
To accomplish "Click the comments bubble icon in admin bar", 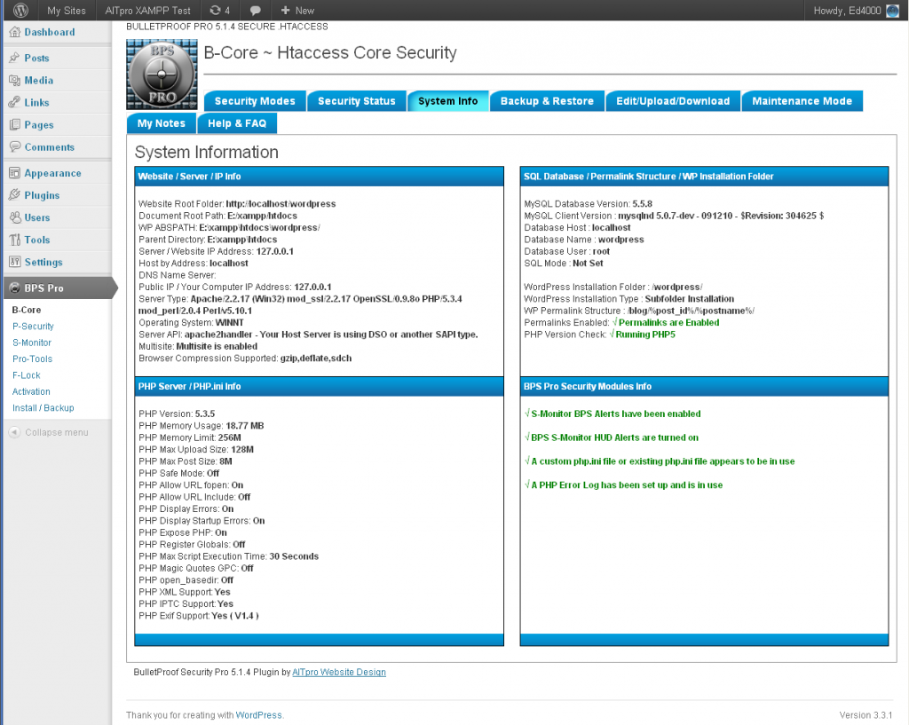I will pos(256,11).
